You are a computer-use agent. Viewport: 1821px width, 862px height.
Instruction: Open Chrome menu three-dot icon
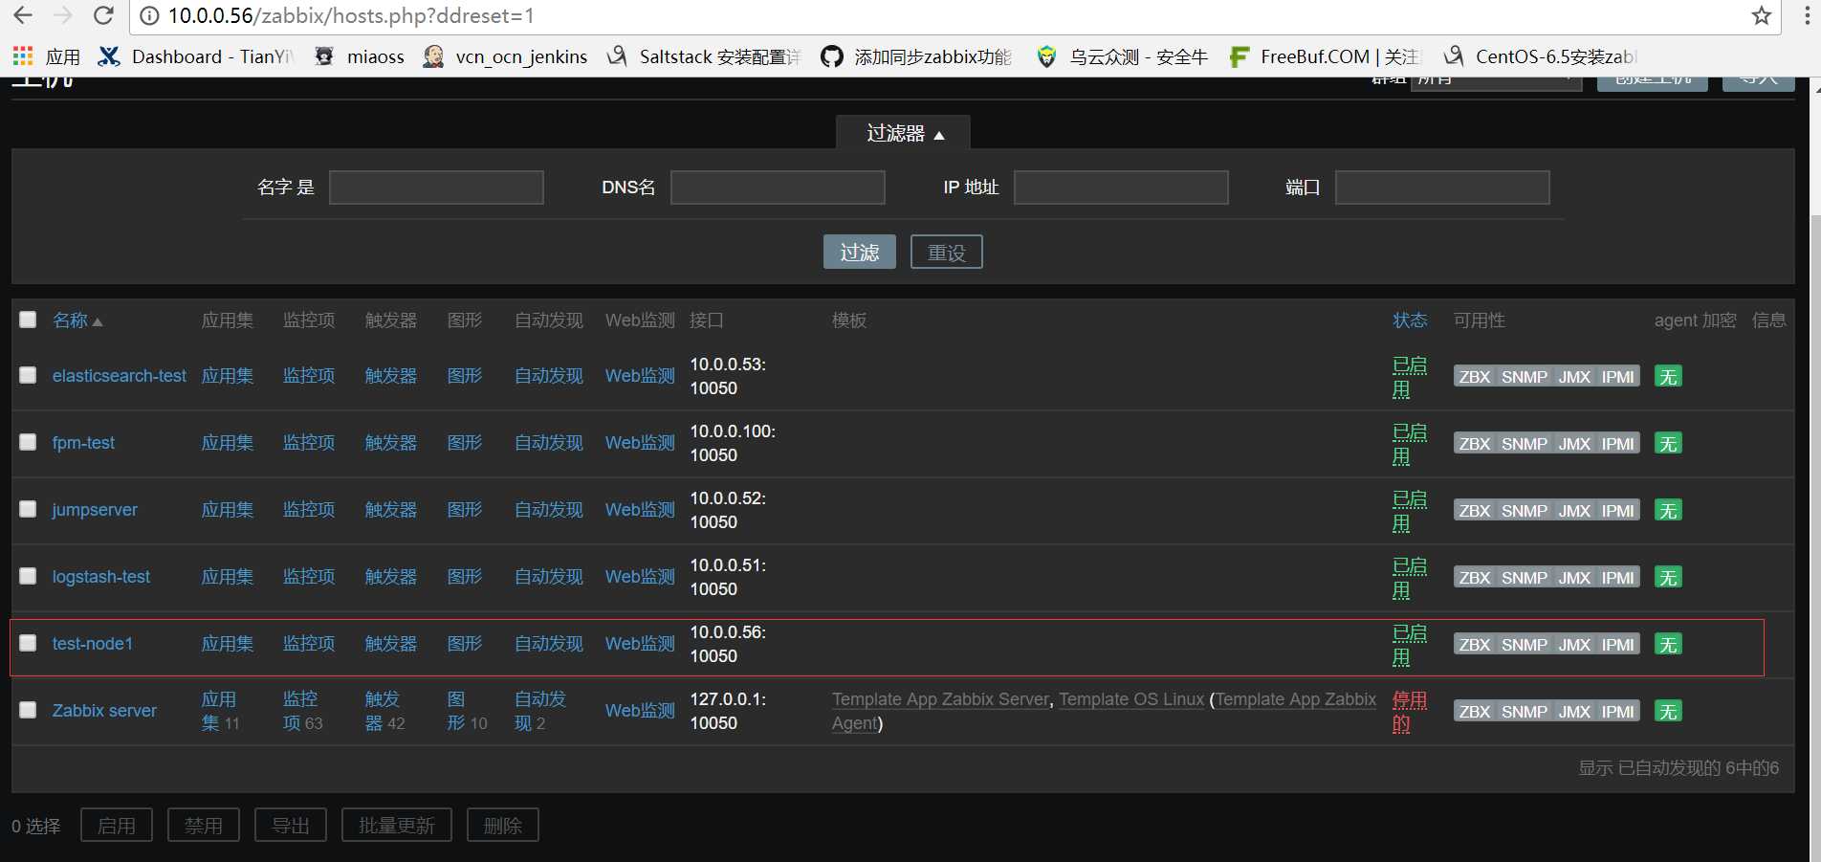coord(1807,15)
